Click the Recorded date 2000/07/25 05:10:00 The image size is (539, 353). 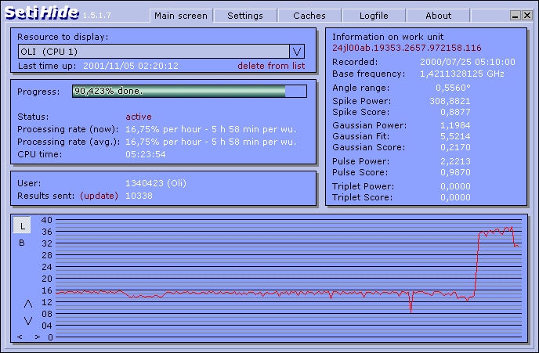point(468,62)
